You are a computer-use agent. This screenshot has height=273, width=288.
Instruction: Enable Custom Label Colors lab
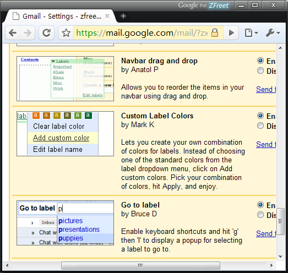(260, 116)
